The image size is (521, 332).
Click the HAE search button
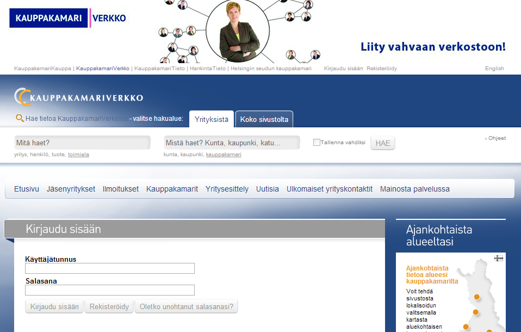pyautogui.click(x=383, y=143)
